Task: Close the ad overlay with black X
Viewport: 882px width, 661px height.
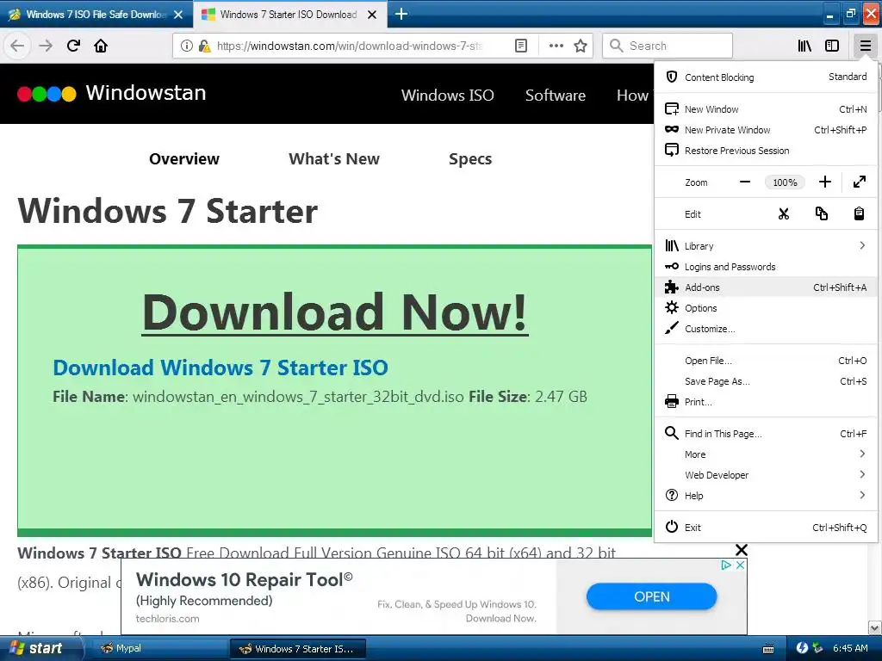Action: click(x=742, y=549)
